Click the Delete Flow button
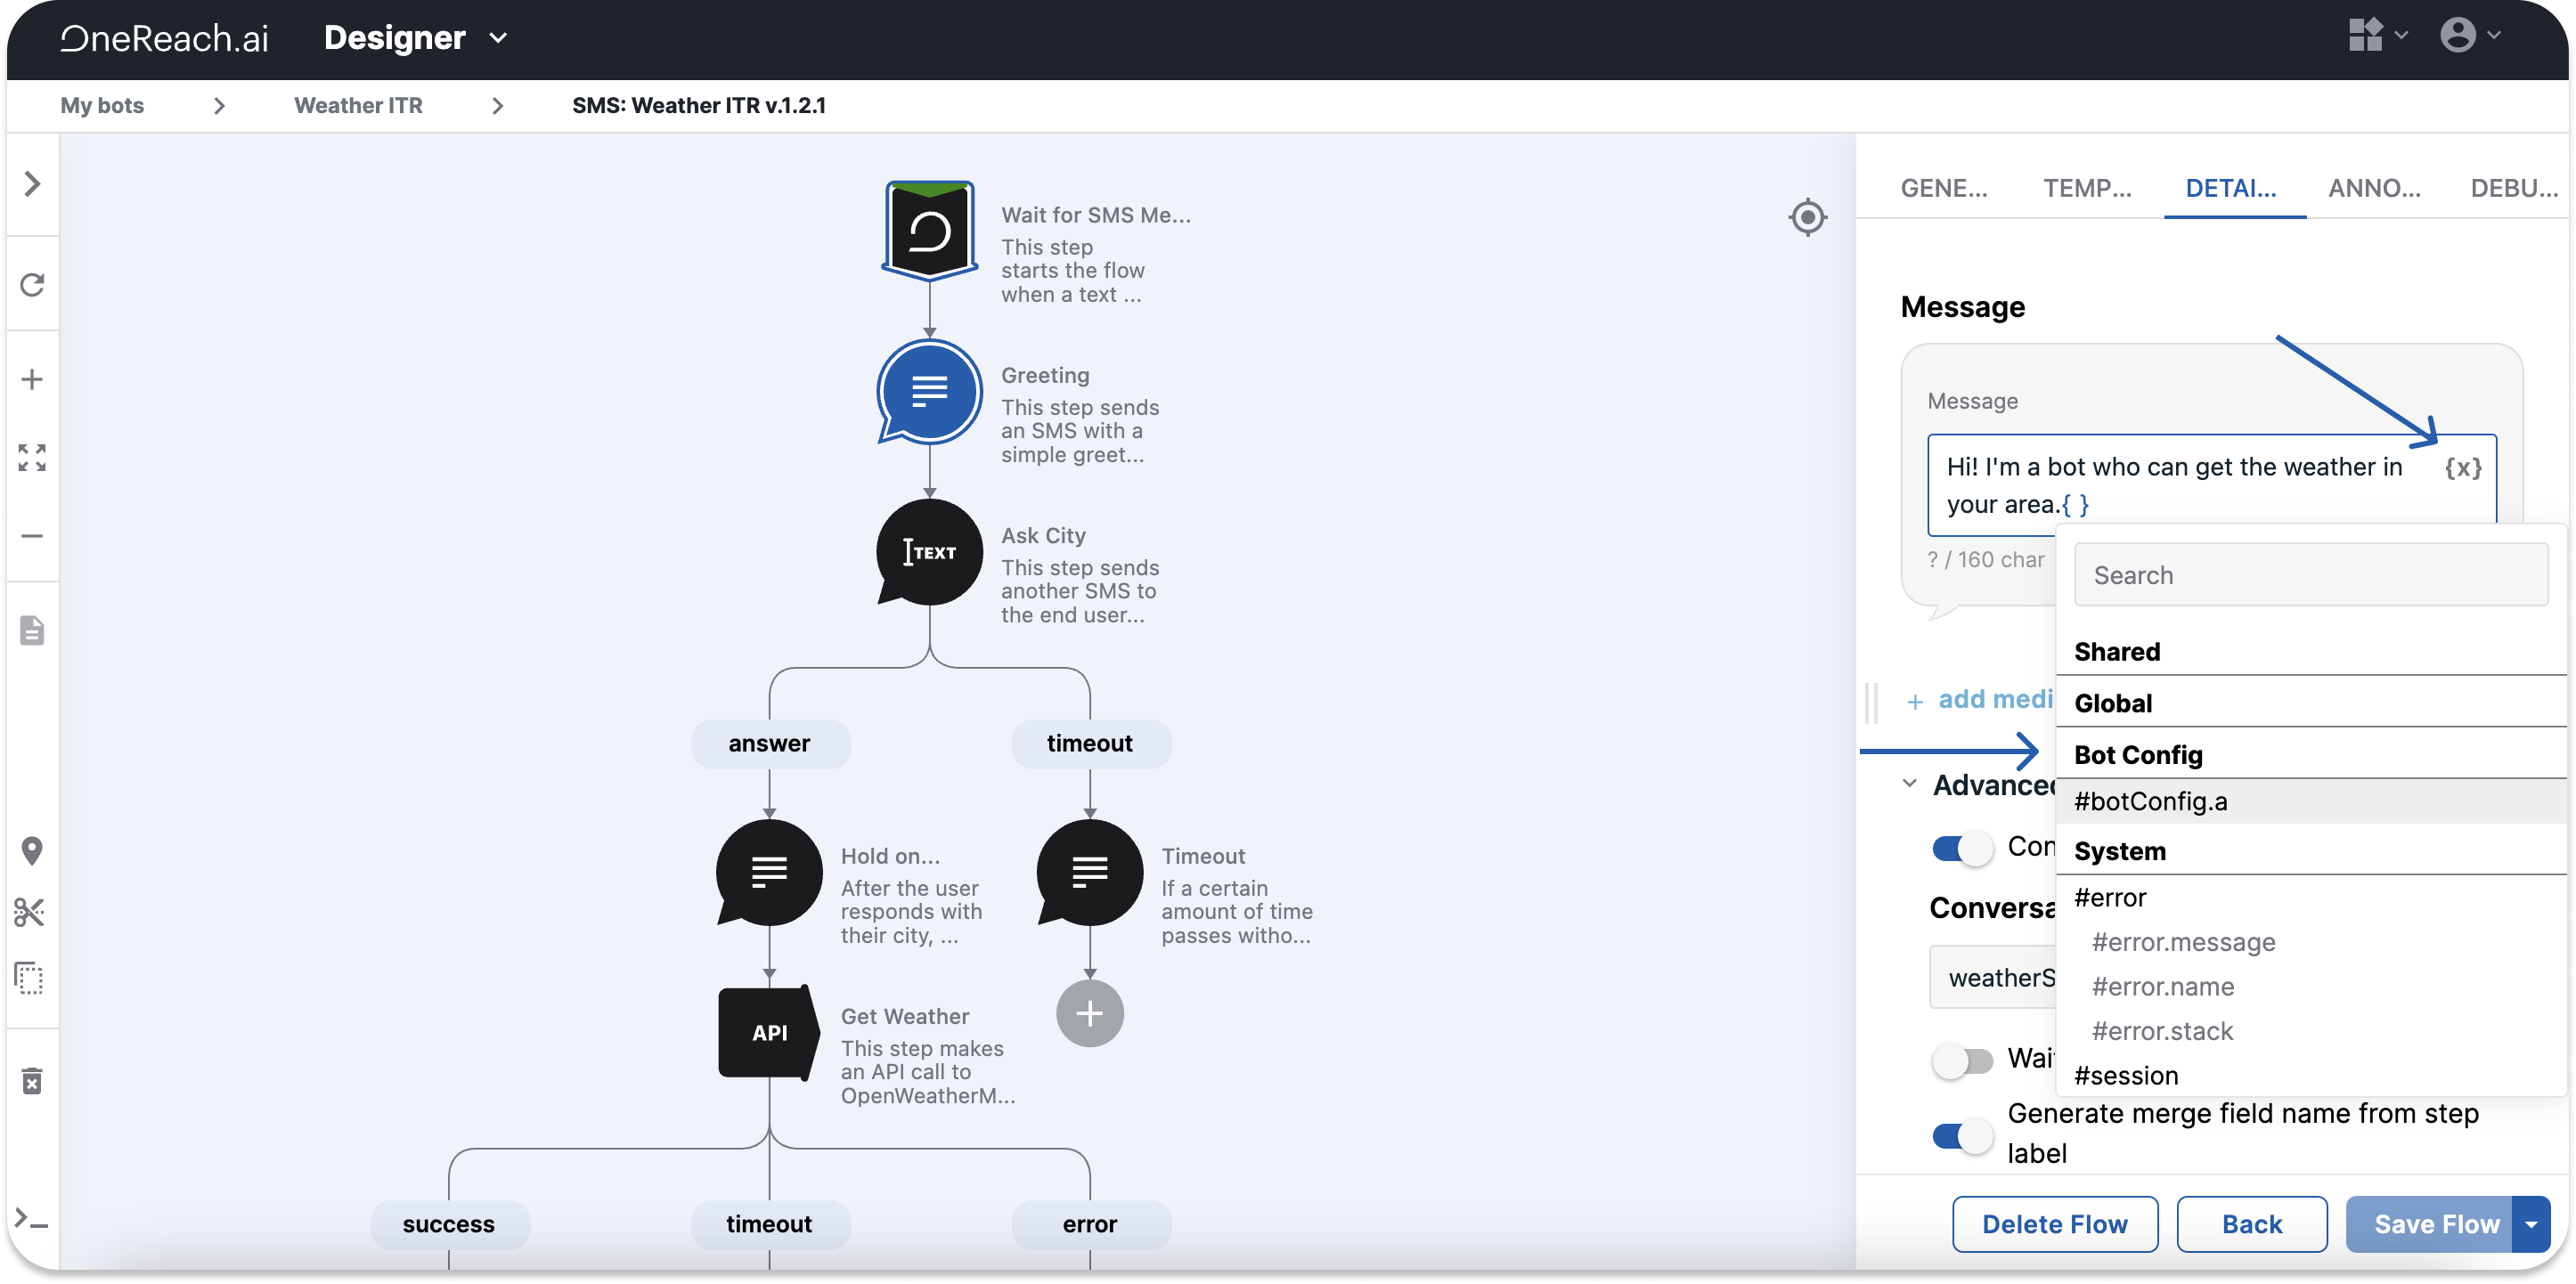This screenshot has height=1284, width=2576. (x=2055, y=1223)
